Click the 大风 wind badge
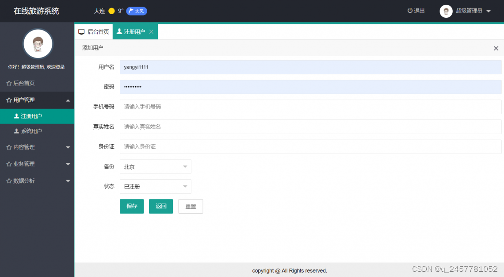 137,11
